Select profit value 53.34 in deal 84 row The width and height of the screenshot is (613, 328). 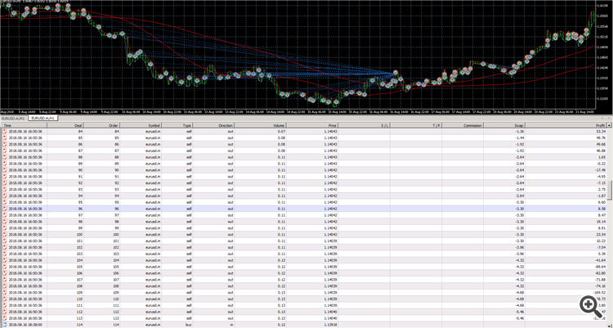pos(602,132)
